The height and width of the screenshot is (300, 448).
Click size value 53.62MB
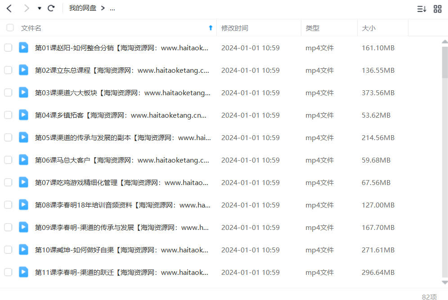point(376,115)
